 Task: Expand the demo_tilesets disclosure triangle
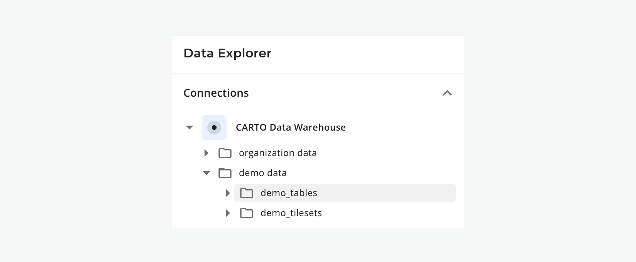(228, 213)
